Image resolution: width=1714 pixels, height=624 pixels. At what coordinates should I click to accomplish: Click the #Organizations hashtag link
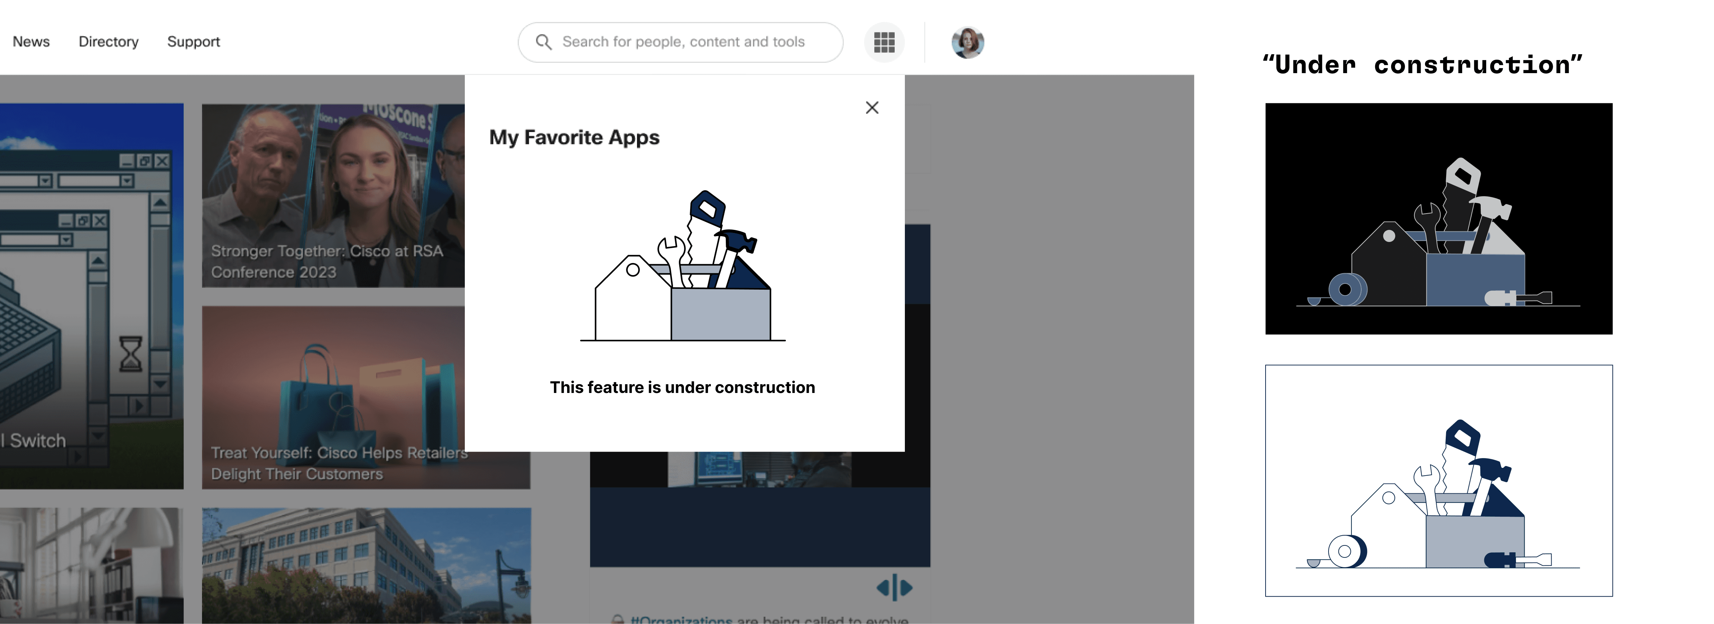pyautogui.click(x=681, y=619)
